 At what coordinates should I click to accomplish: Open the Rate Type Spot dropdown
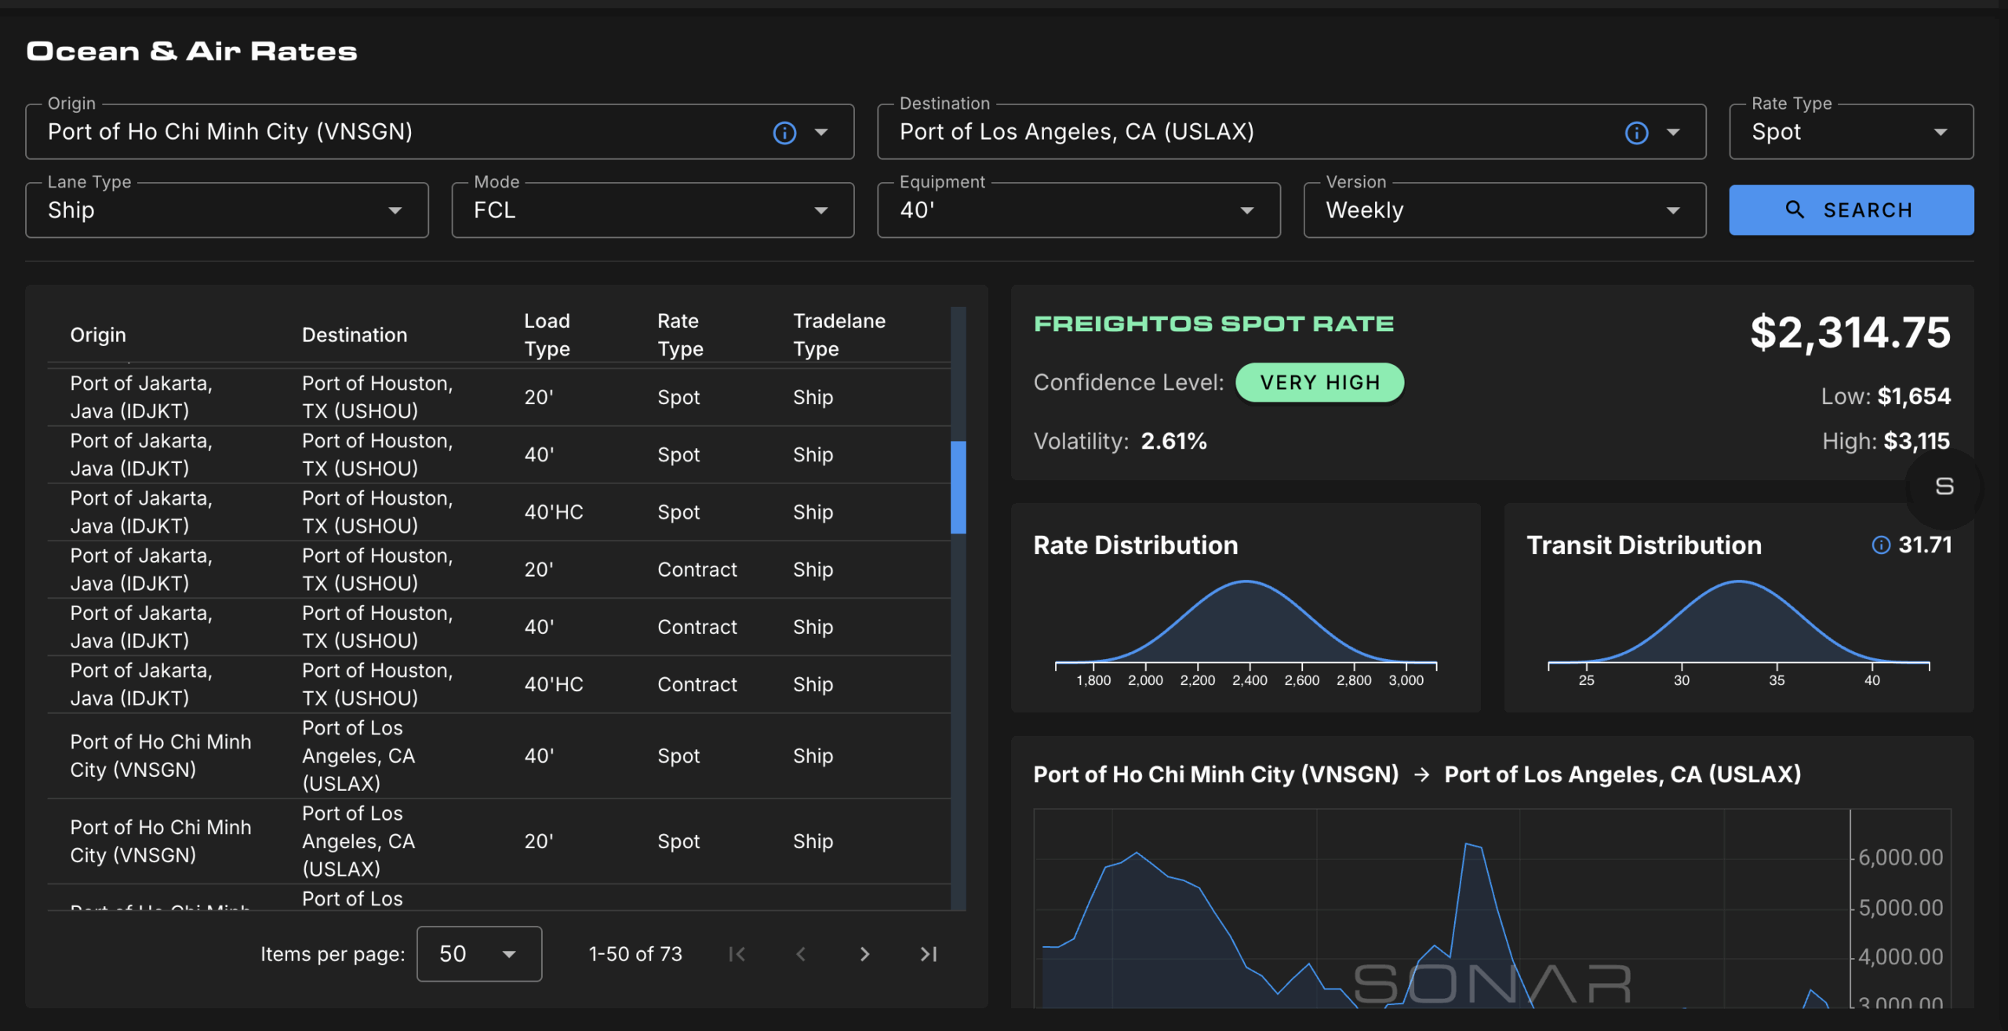(x=1850, y=132)
